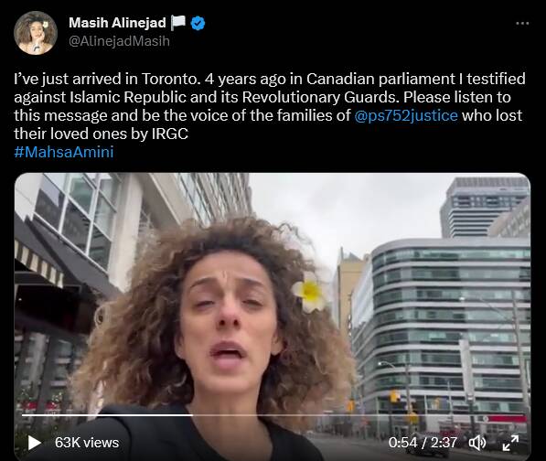The height and width of the screenshot is (461, 546).
Task: Click the blue verified badge
Action: pos(198,24)
